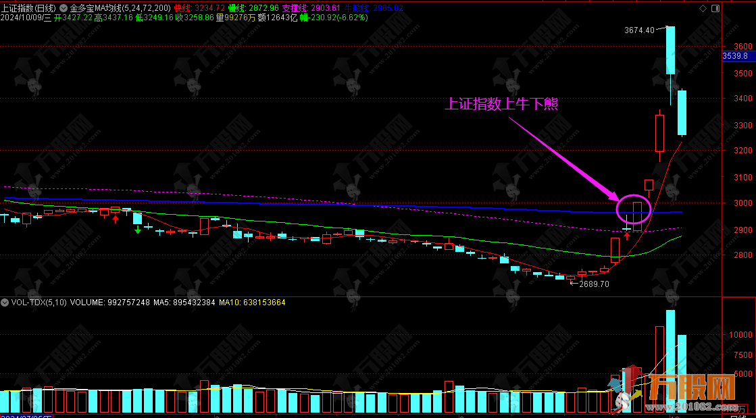Click the diamond marker icon at top right
This screenshot has width=756, height=418.
click(x=702, y=8)
